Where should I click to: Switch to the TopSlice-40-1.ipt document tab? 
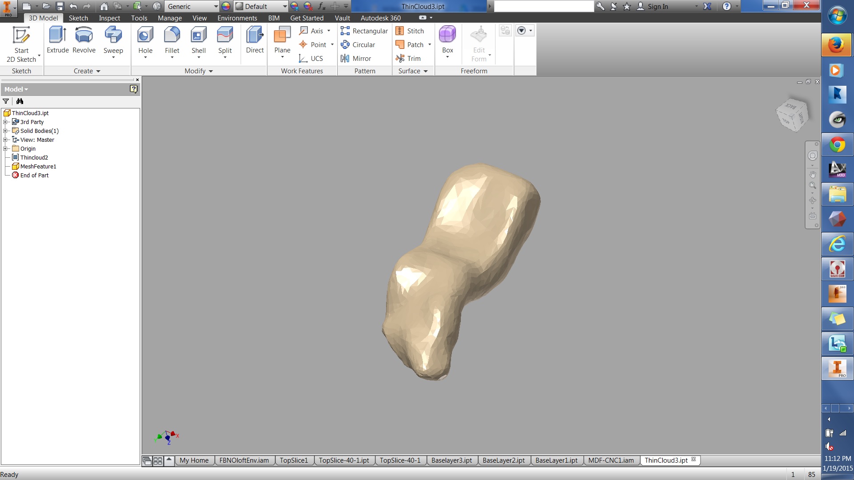coord(344,460)
